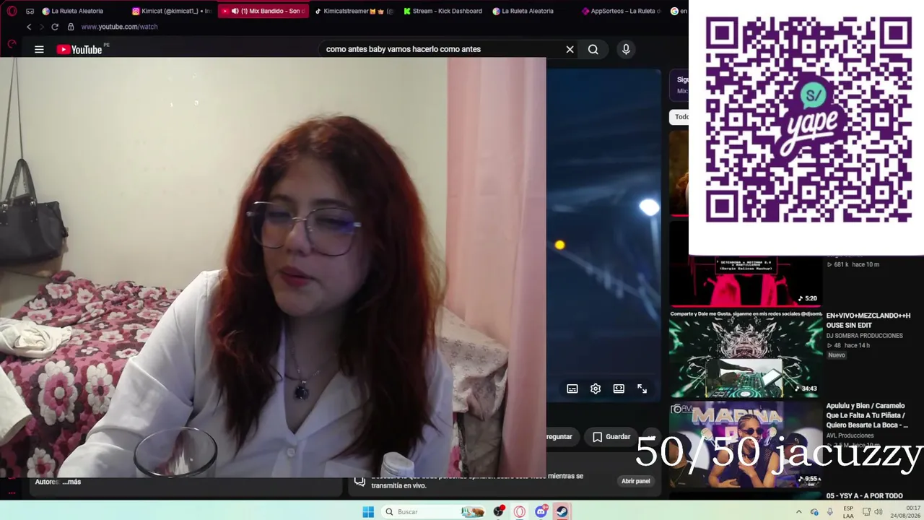Open the video player settings gear
The height and width of the screenshot is (520, 924).
pos(596,389)
